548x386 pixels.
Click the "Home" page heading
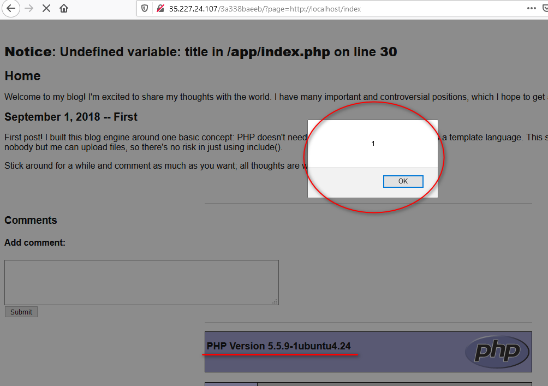point(22,76)
